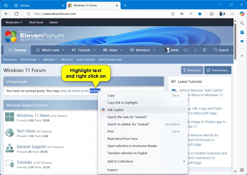The height and width of the screenshot is (175, 247).
Task: Select Copy from context menu
Action: (143, 95)
